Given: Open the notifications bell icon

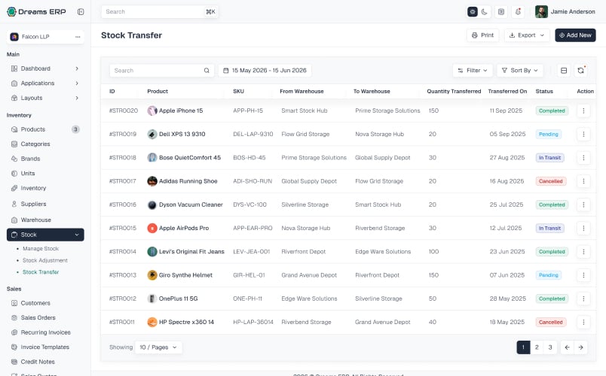Looking at the screenshot, I should [x=519, y=11].
